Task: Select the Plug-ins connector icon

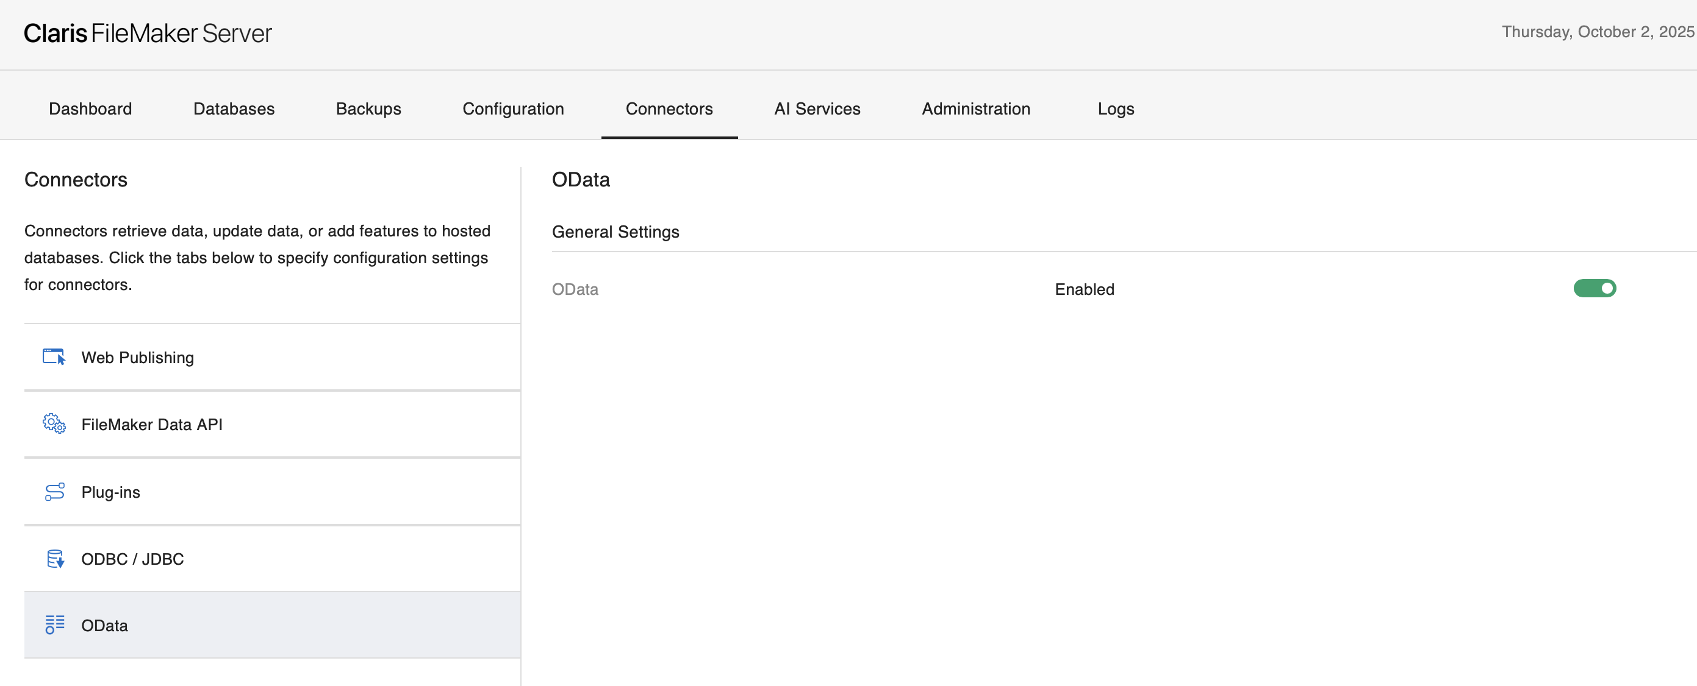Action: (x=53, y=491)
